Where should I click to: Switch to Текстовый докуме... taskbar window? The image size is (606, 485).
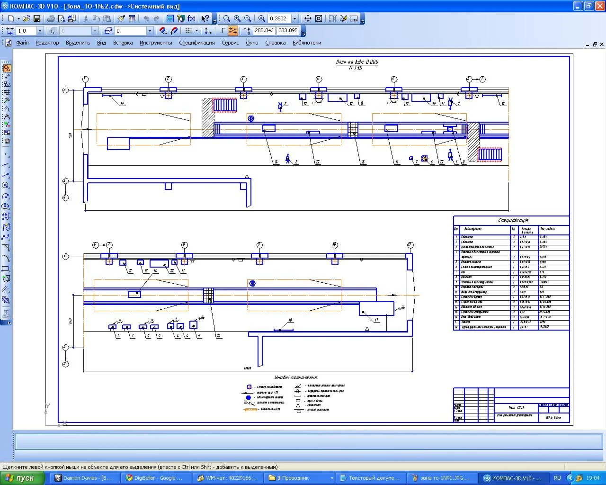coord(371,478)
